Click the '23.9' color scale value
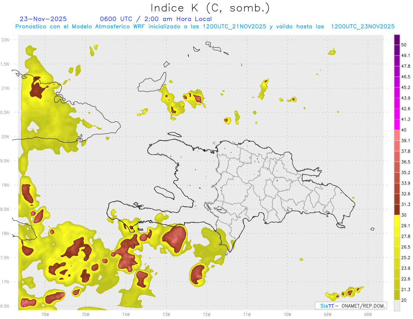413x319 pixels. click(x=406, y=268)
